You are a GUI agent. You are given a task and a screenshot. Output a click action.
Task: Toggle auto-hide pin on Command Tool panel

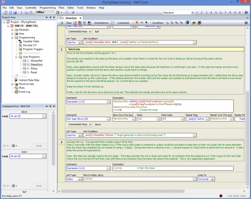point(50,106)
